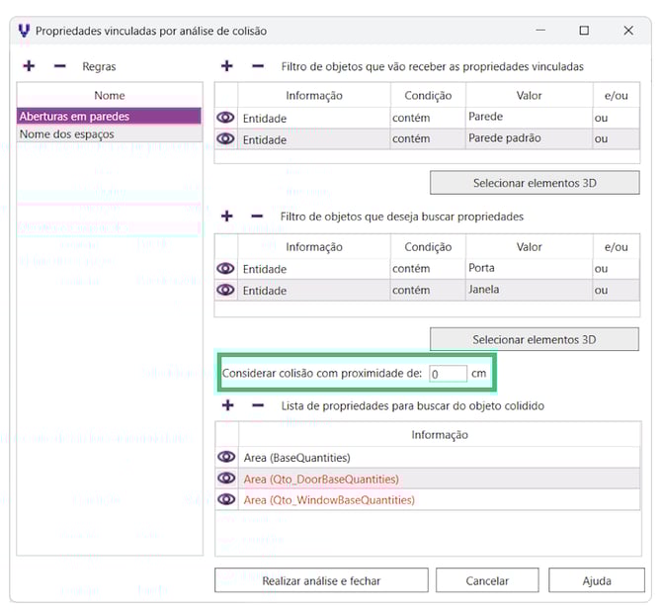The image size is (662, 612).
Task: Open the Ajuda help button
Action: tap(595, 580)
